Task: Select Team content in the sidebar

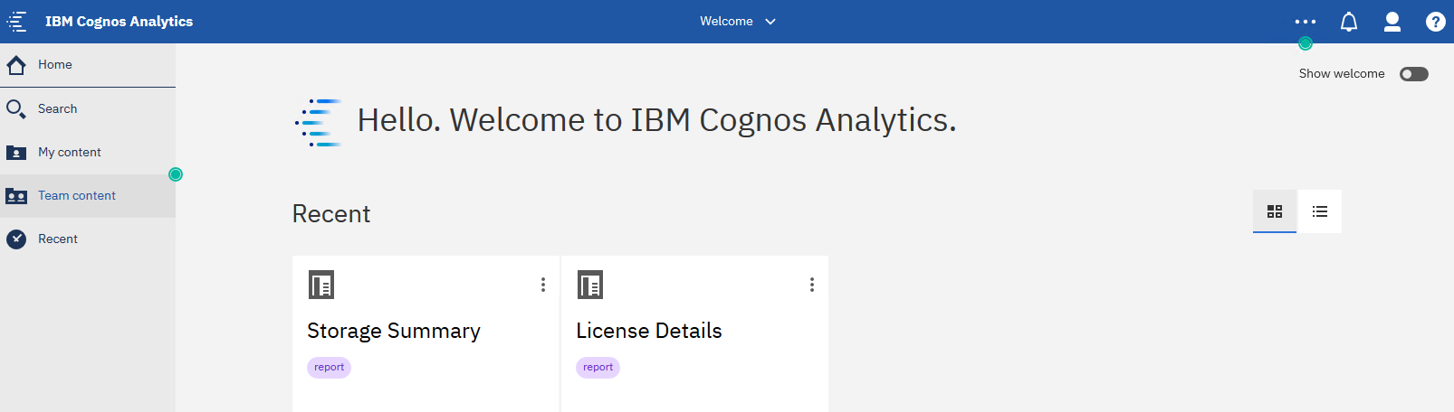Action: pos(77,196)
